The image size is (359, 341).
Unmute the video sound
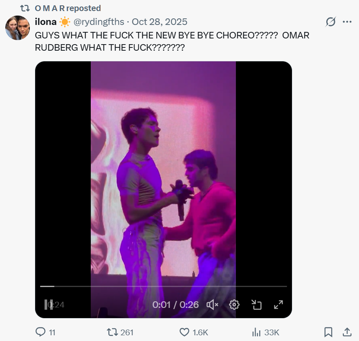(212, 305)
